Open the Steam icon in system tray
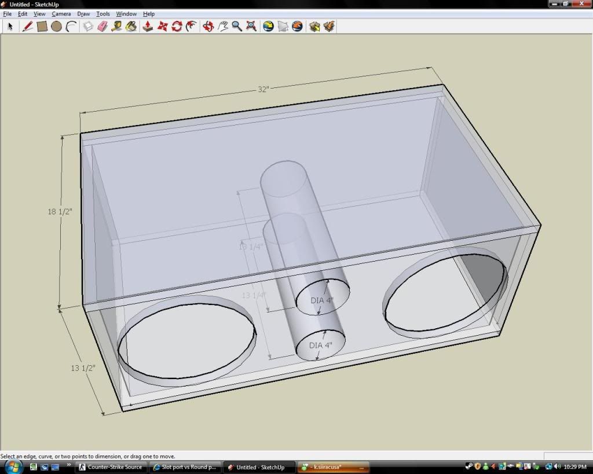 pos(468,466)
